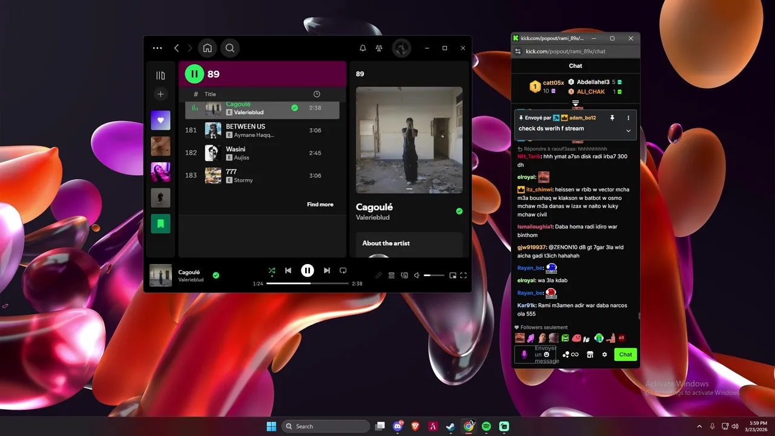Open site information icon in Kick window

click(x=518, y=51)
